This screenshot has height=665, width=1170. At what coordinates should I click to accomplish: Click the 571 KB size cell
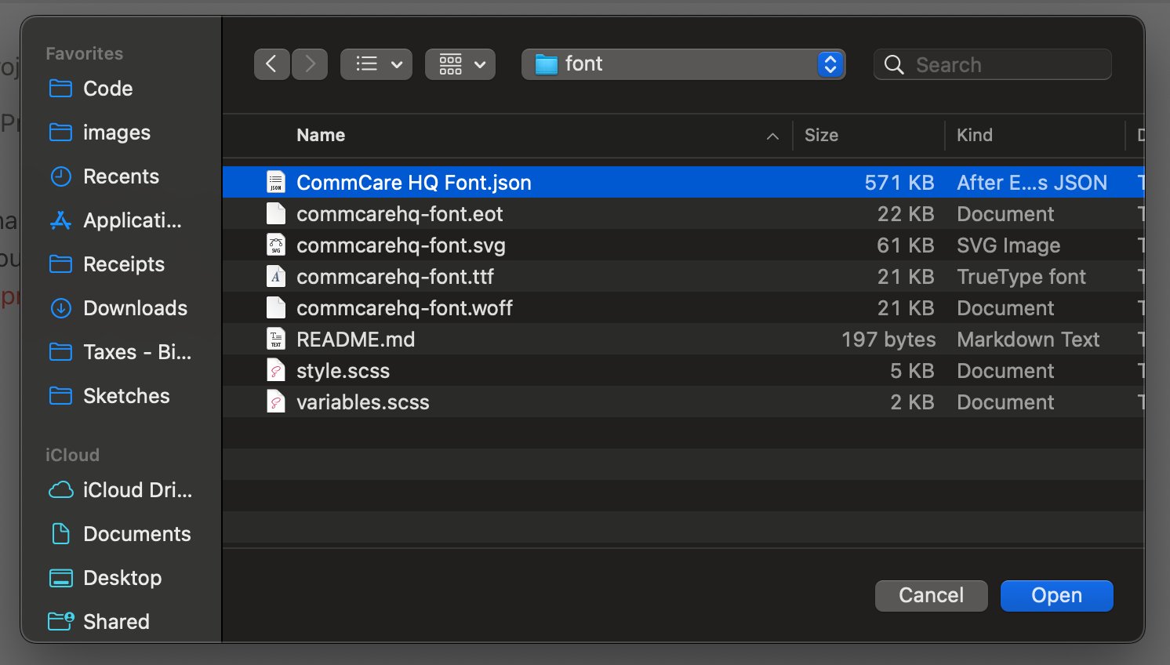[899, 182]
